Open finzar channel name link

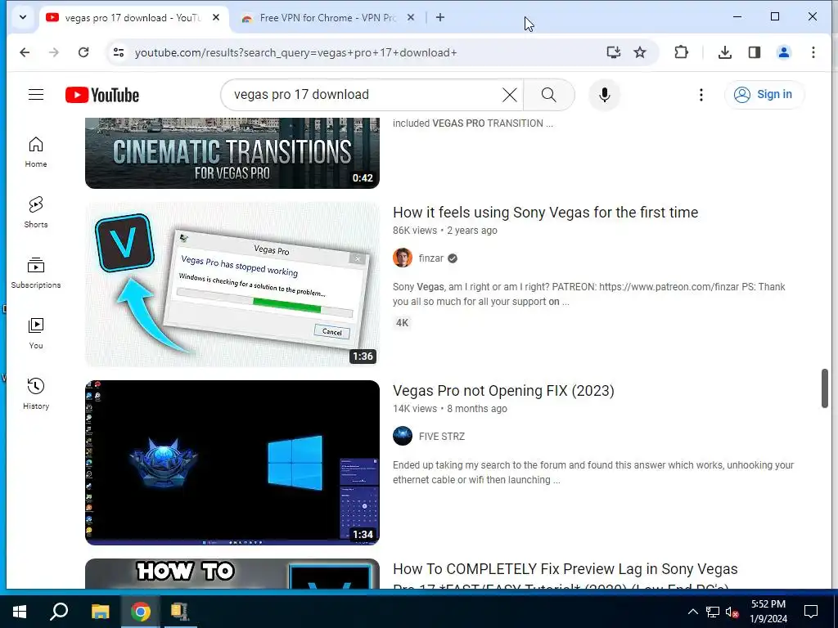pos(430,258)
